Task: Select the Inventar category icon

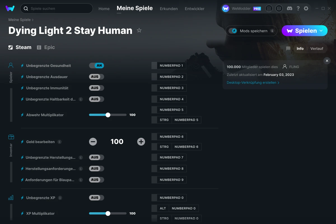Action: (11, 137)
